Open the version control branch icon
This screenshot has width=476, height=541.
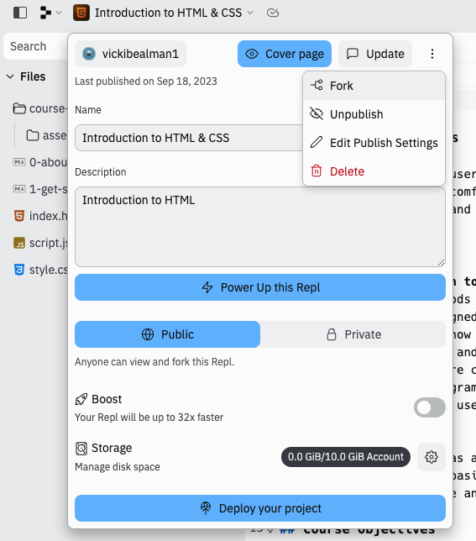point(45,13)
